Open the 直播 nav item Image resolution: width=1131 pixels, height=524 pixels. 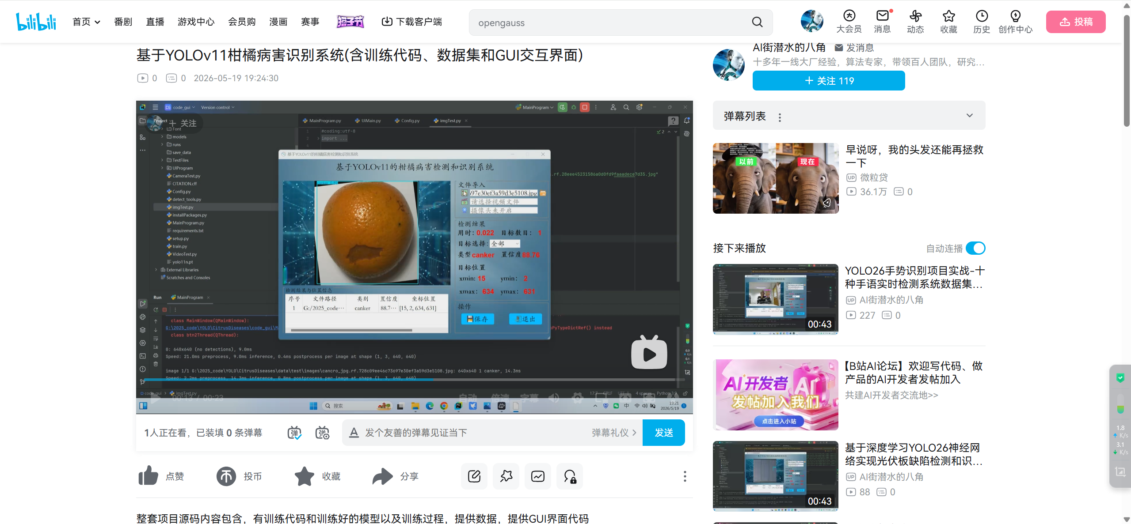click(x=155, y=22)
